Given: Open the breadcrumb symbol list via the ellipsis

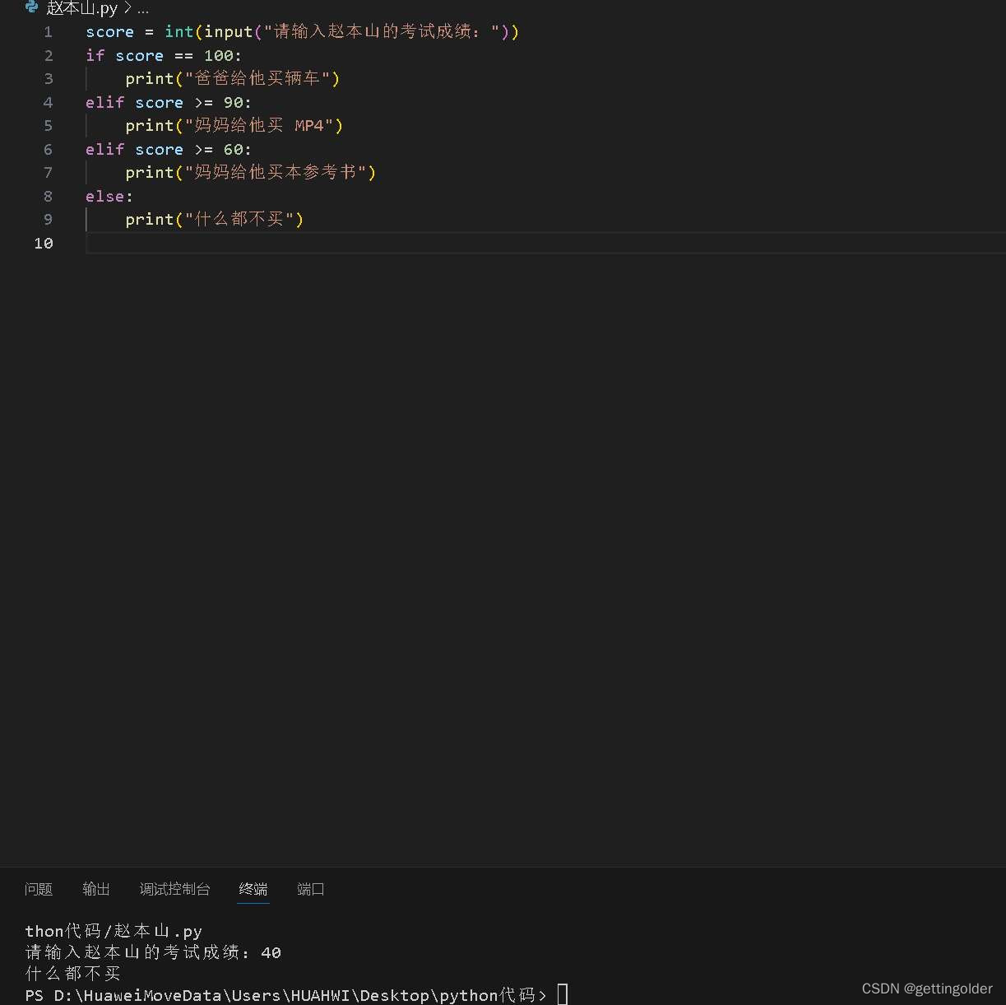Looking at the screenshot, I should click(144, 9).
